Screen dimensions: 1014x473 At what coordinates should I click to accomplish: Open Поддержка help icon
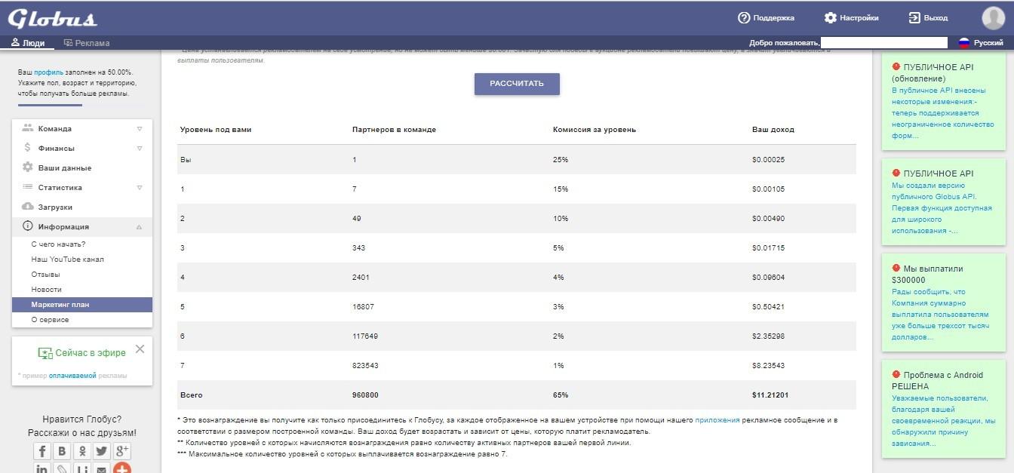click(x=744, y=17)
